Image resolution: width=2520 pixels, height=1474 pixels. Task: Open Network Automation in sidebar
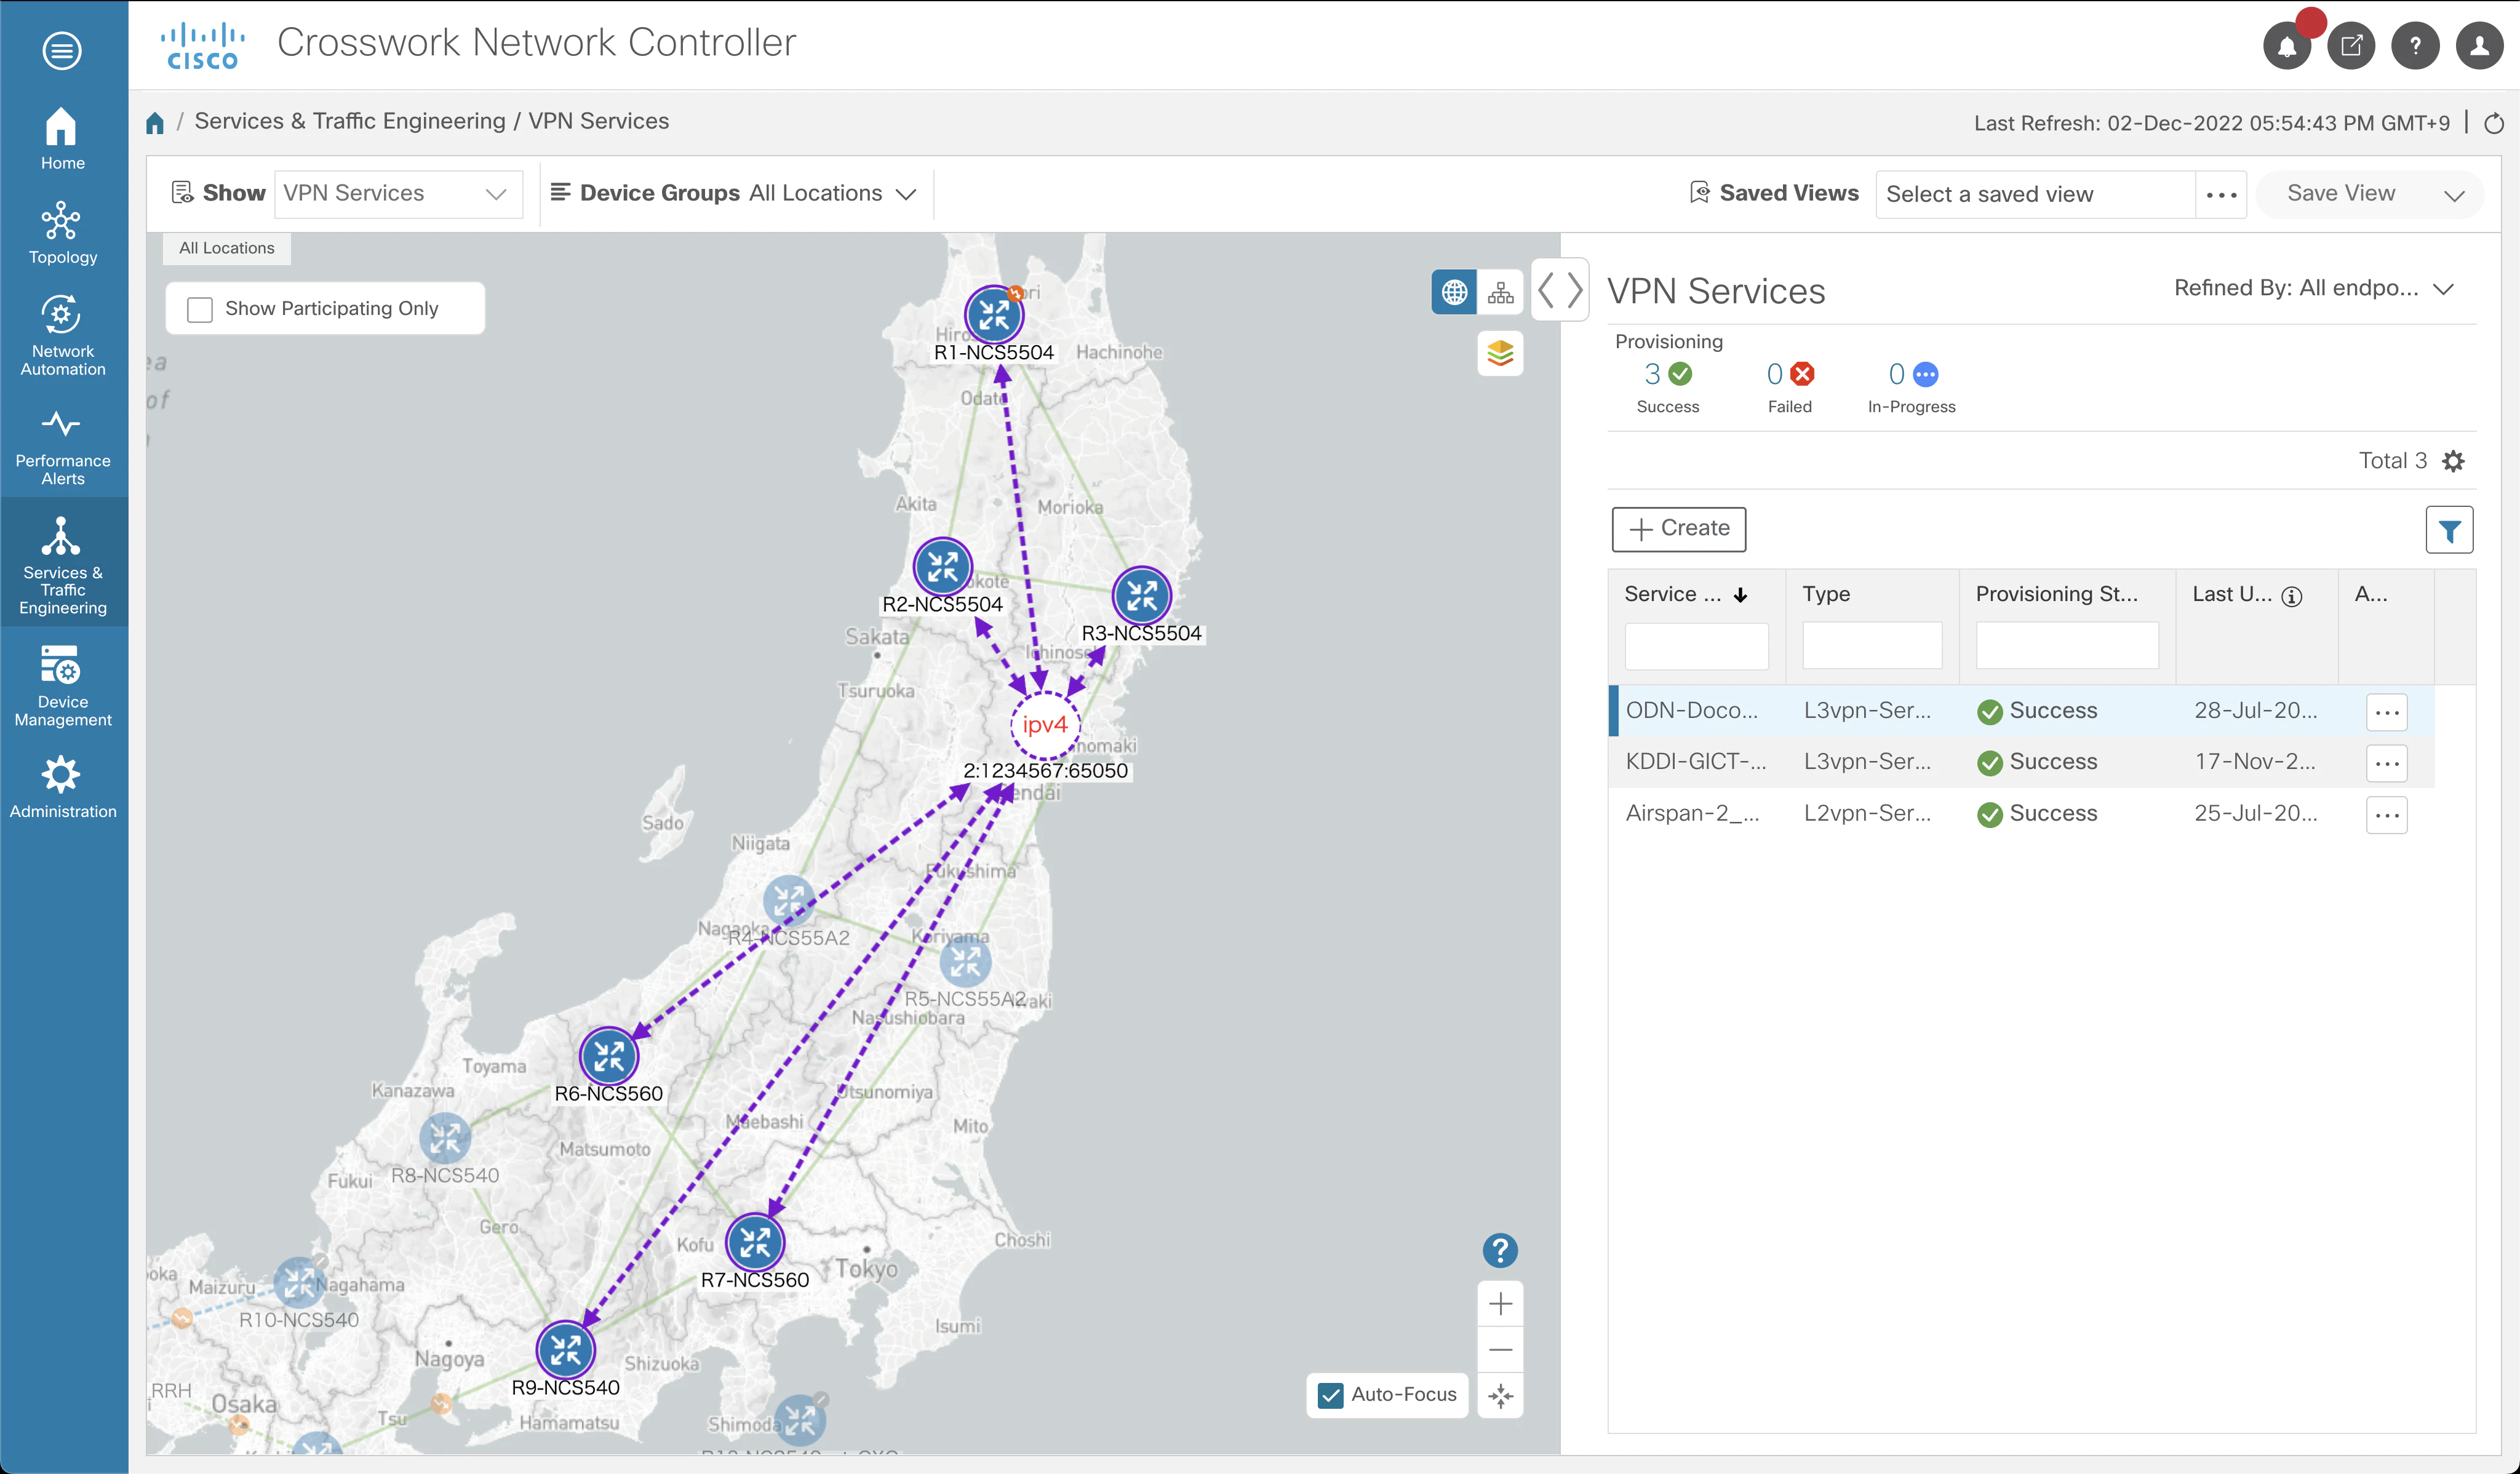[62, 335]
